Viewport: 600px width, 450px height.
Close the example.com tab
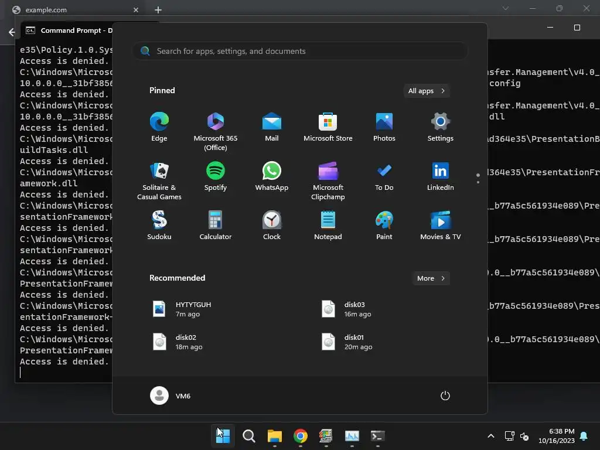pyautogui.click(x=136, y=10)
